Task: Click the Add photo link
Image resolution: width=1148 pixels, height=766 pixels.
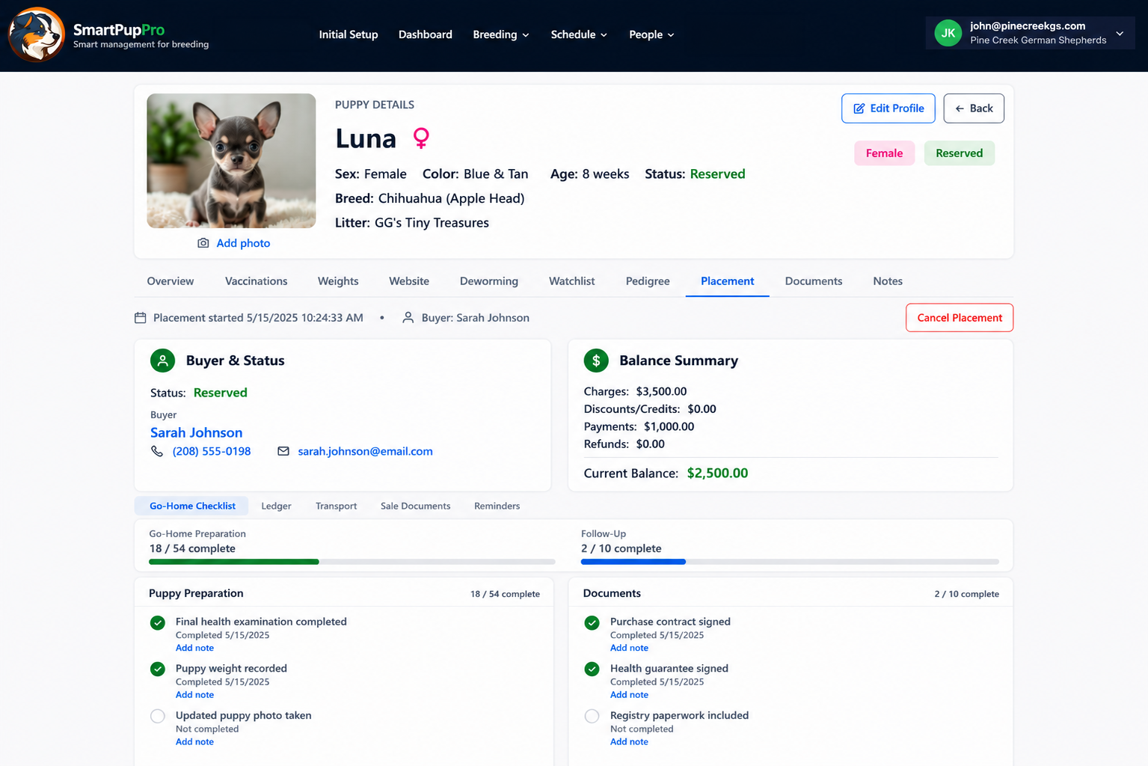Action: (x=243, y=243)
